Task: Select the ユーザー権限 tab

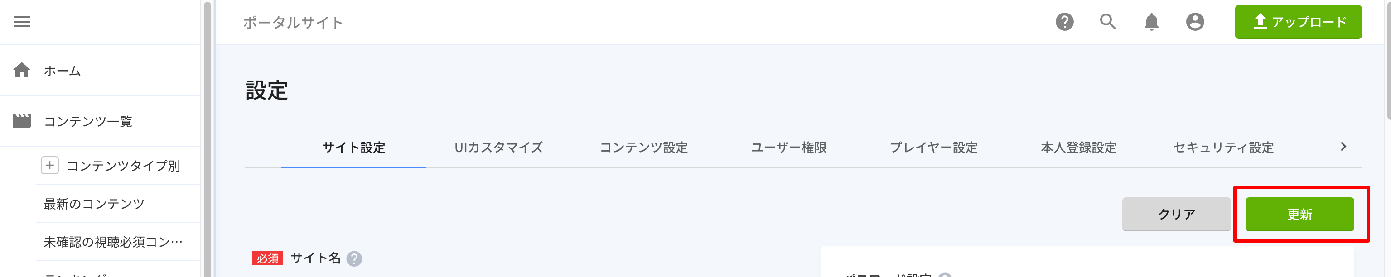Action: pyautogui.click(x=788, y=147)
